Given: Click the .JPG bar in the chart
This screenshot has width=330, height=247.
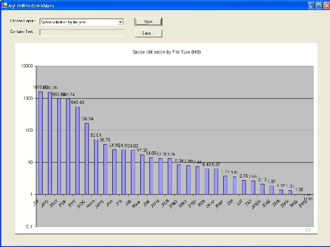Looking at the screenshot, I should [50, 143].
